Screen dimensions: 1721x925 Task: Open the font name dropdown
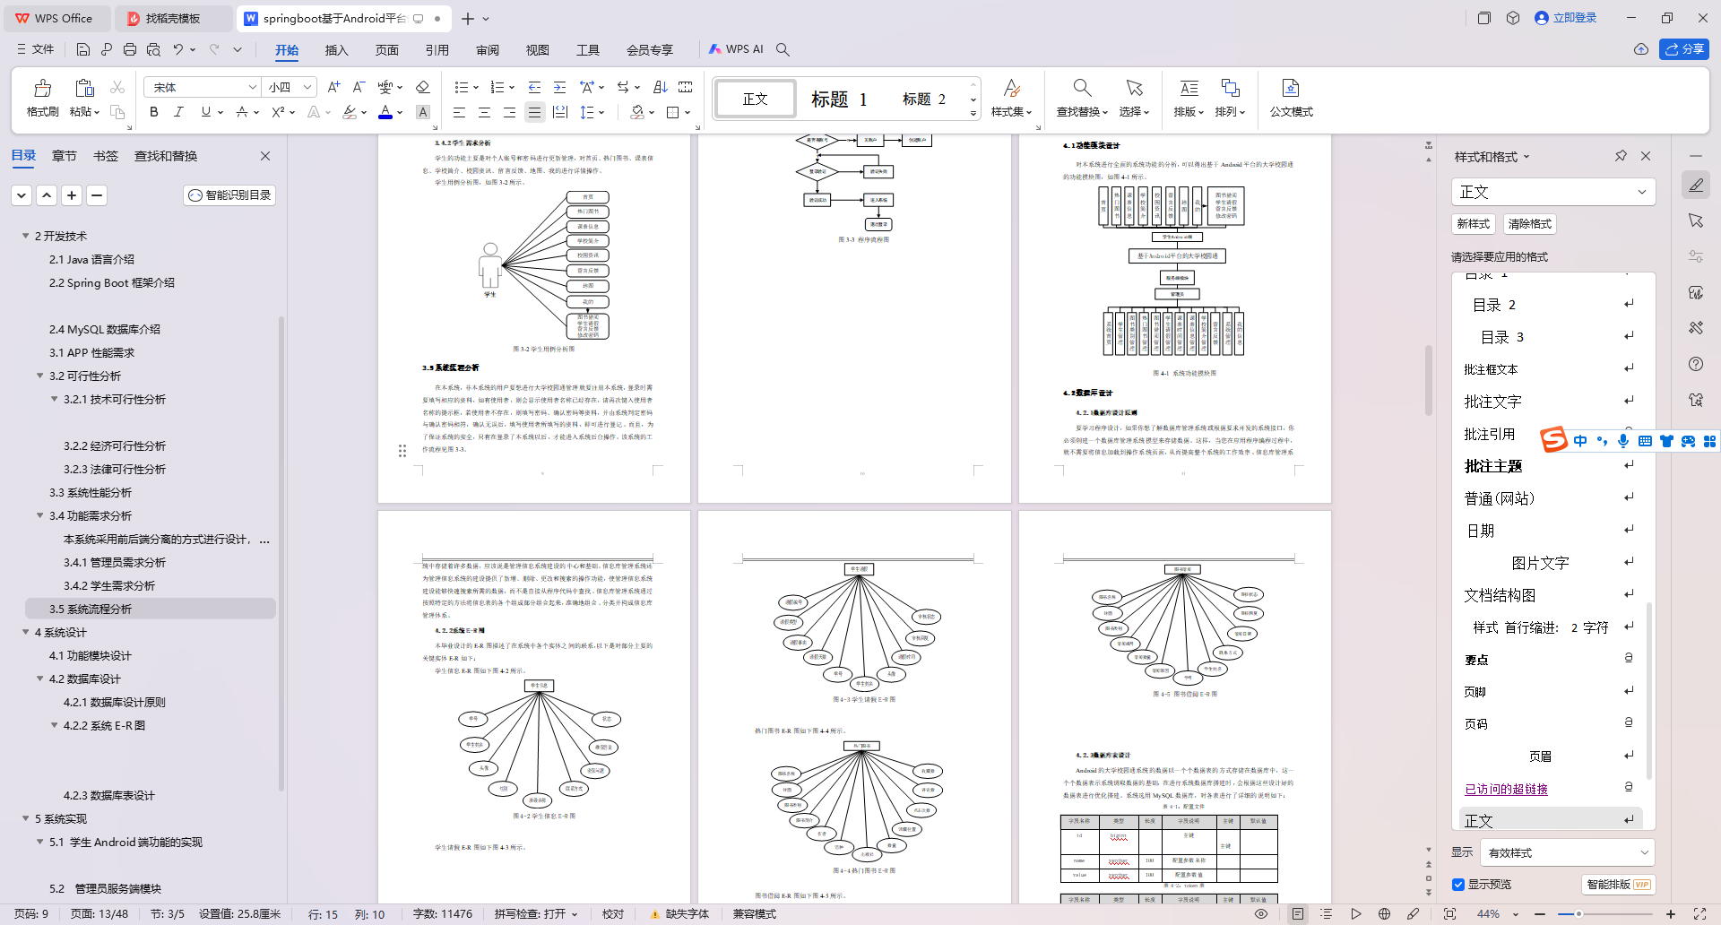(x=252, y=87)
